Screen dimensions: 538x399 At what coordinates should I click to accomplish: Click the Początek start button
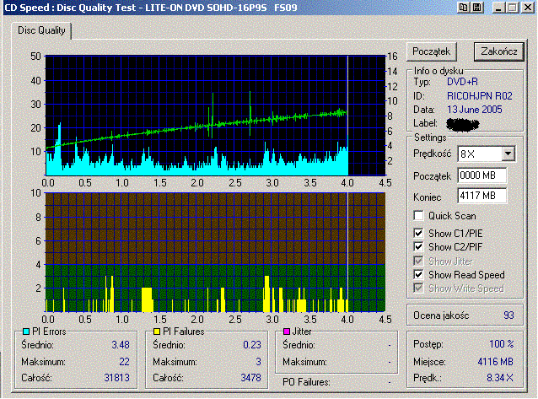(431, 51)
